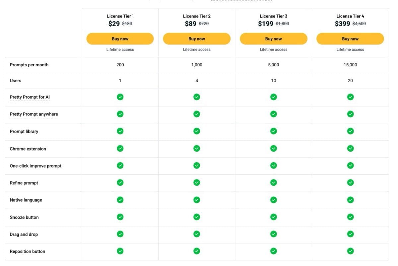Image resolution: width=398 pixels, height=266 pixels.
Task: Click Tier 4 Reposition button checkmark icon
Action: [x=350, y=251]
